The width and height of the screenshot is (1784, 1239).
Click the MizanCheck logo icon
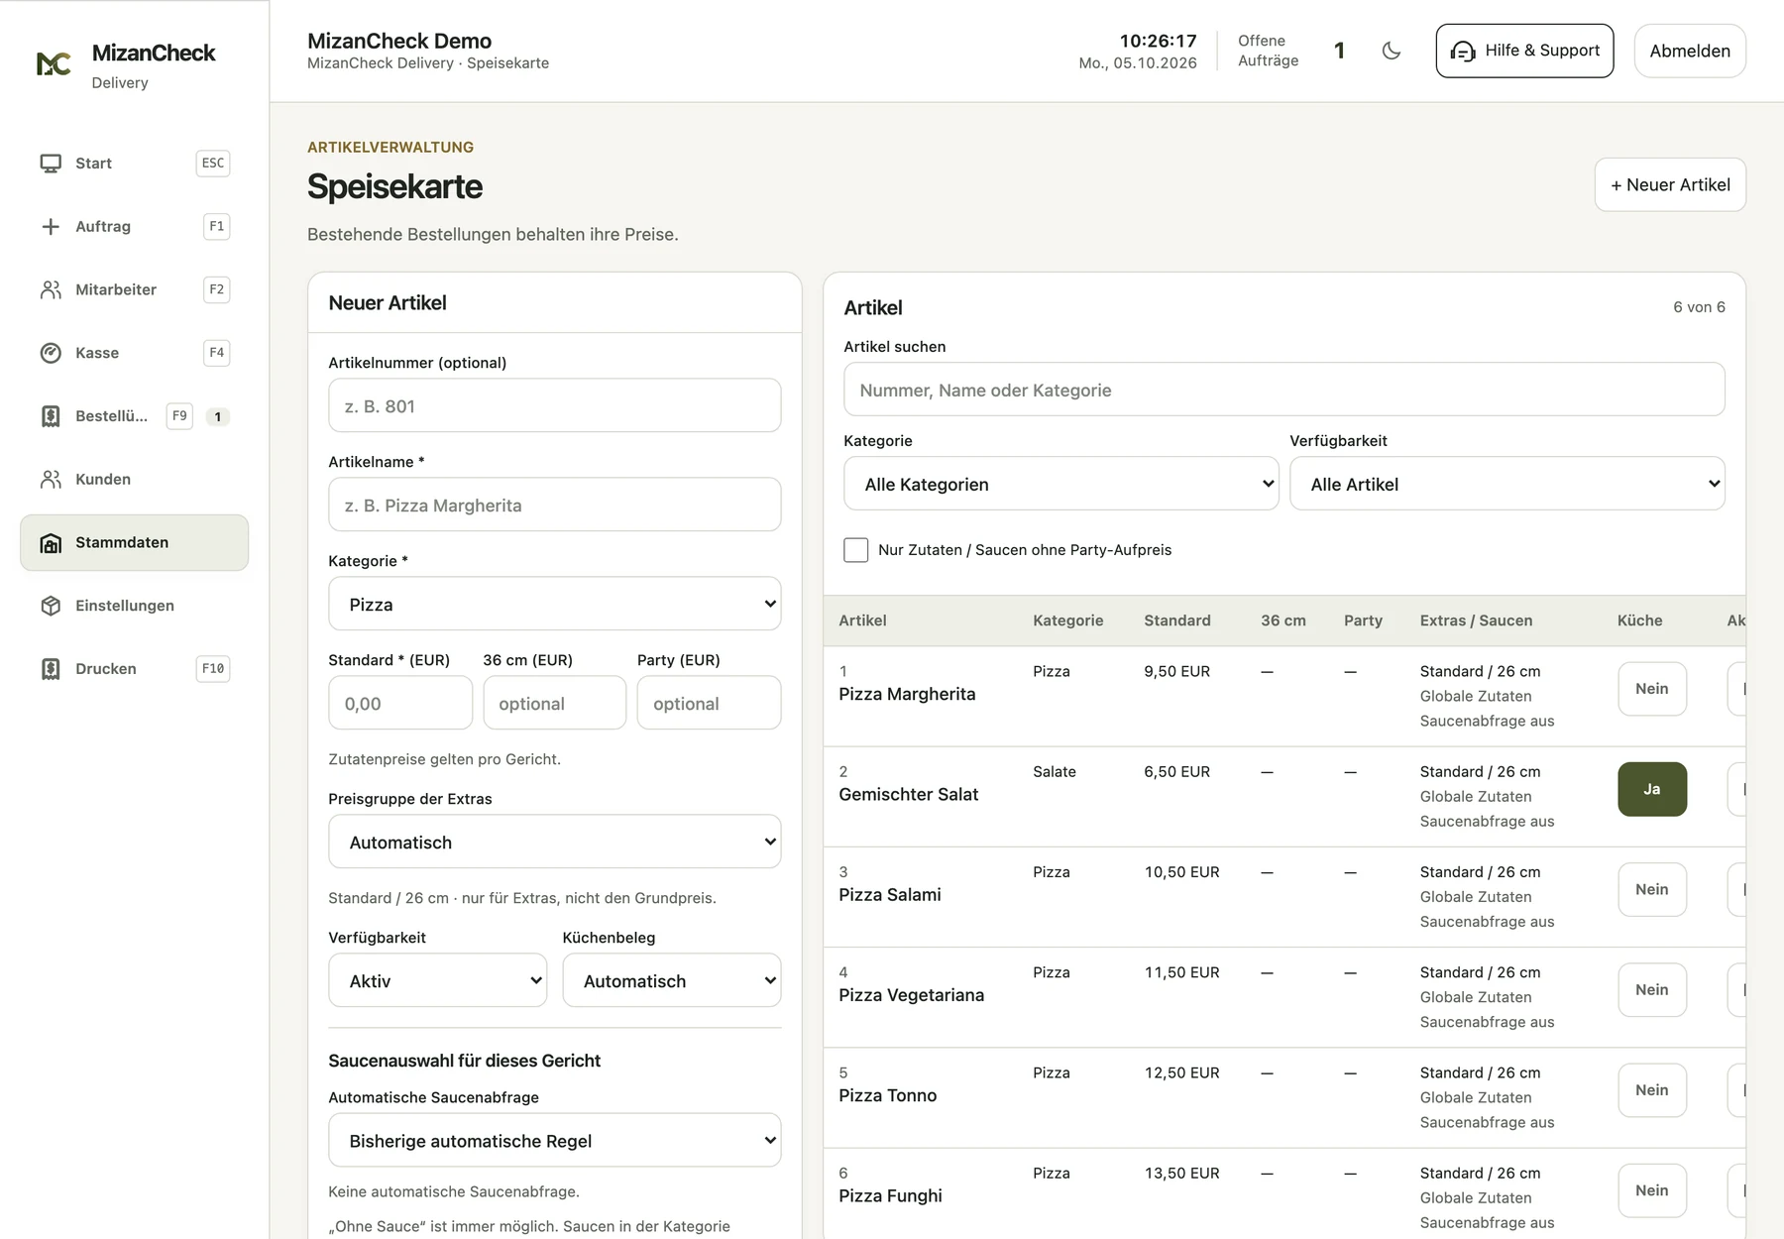click(x=54, y=64)
